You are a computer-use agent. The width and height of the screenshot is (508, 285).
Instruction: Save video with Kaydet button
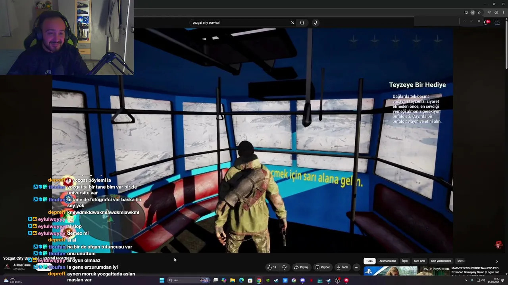point(322,267)
